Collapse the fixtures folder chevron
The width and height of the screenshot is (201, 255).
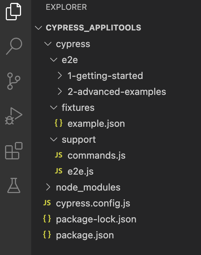click(54, 108)
